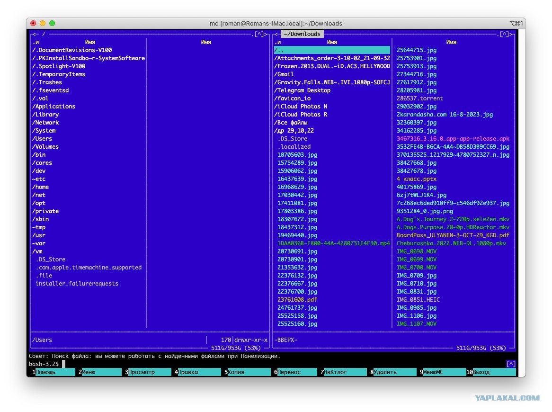Sort the right panel by first Имя header
Viewport: 552px width, 412px height.
(332, 42)
